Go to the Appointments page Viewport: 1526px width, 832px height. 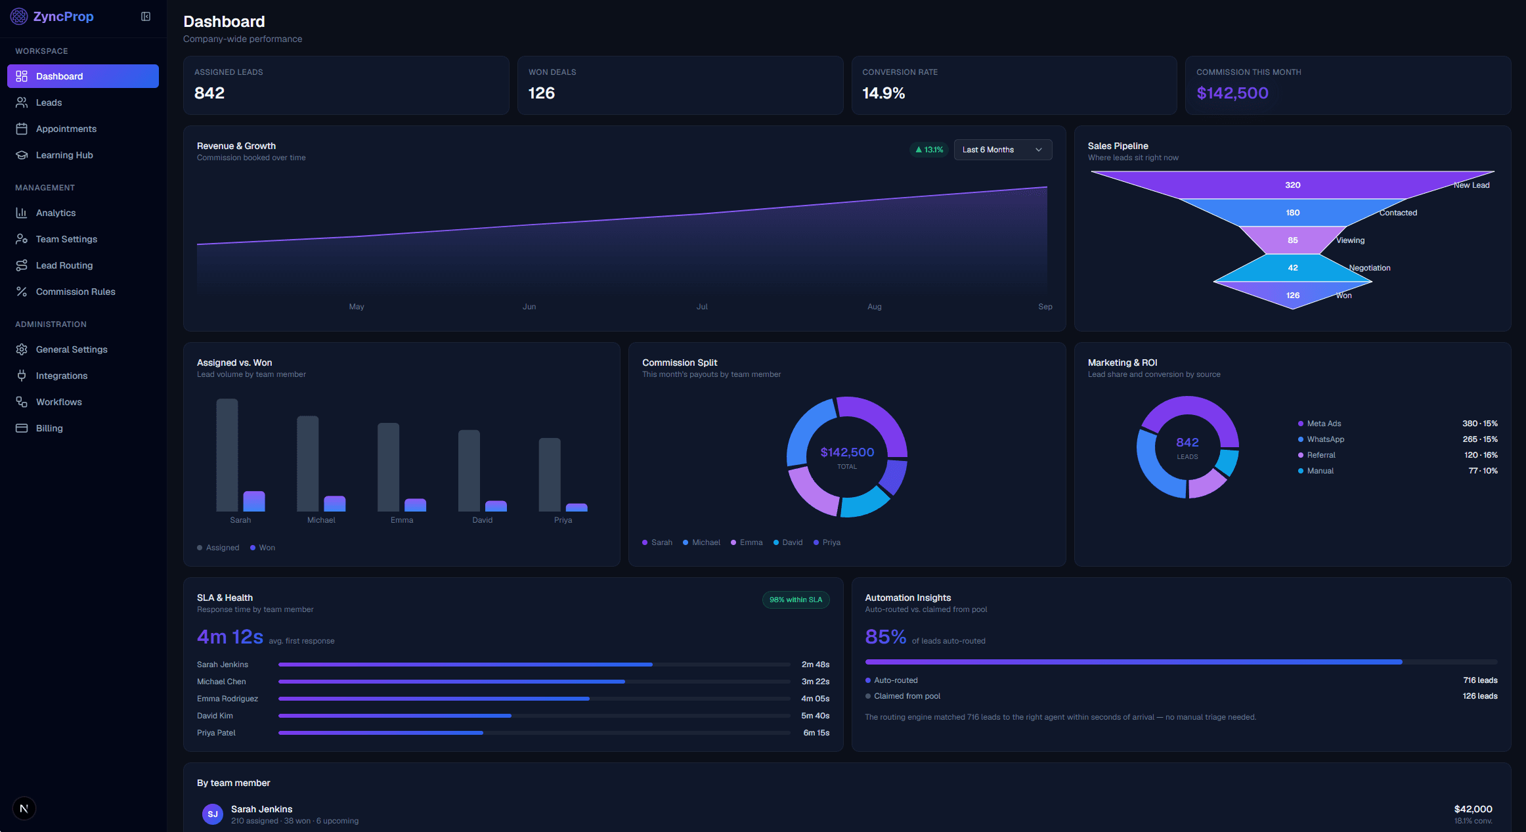click(83, 129)
